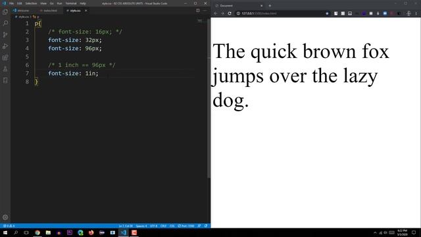Image resolution: width=421 pixels, height=237 pixels.
Task: Reload the browser page
Action: pos(230,13)
